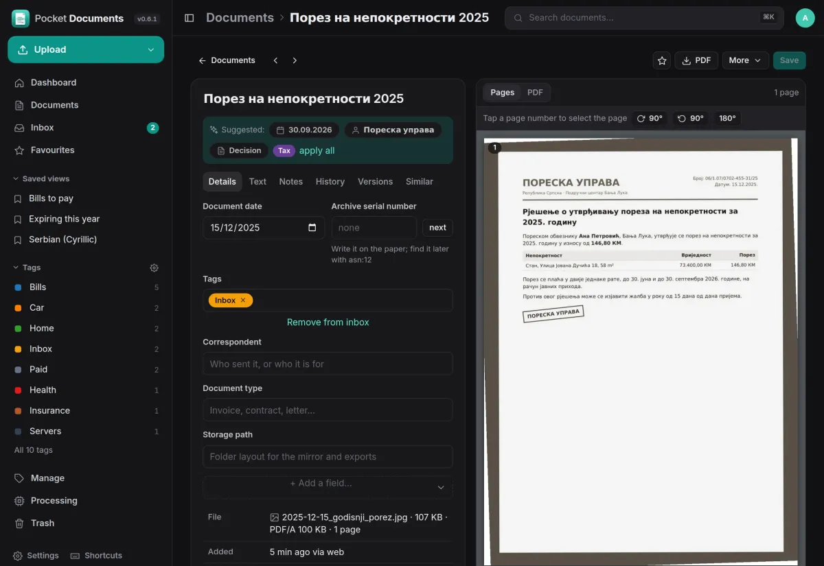Viewport: 824px width, 566px height.
Task: Click apply all suggestions link
Action: [x=317, y=151]
